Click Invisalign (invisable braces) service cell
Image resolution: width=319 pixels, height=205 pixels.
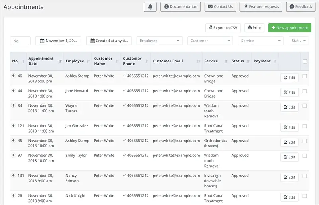(x=213, y=181)
